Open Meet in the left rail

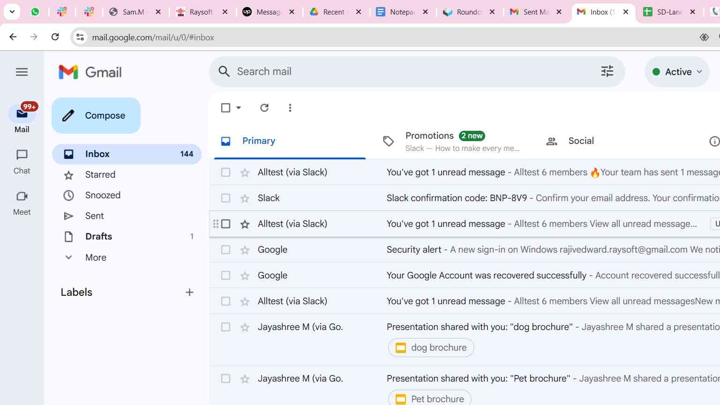coord(22,203)
